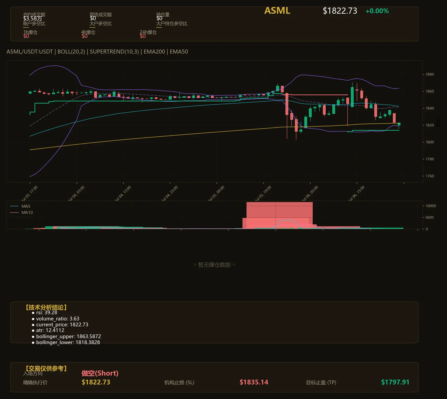Click the 精确执行价 label

click(35, 382)
